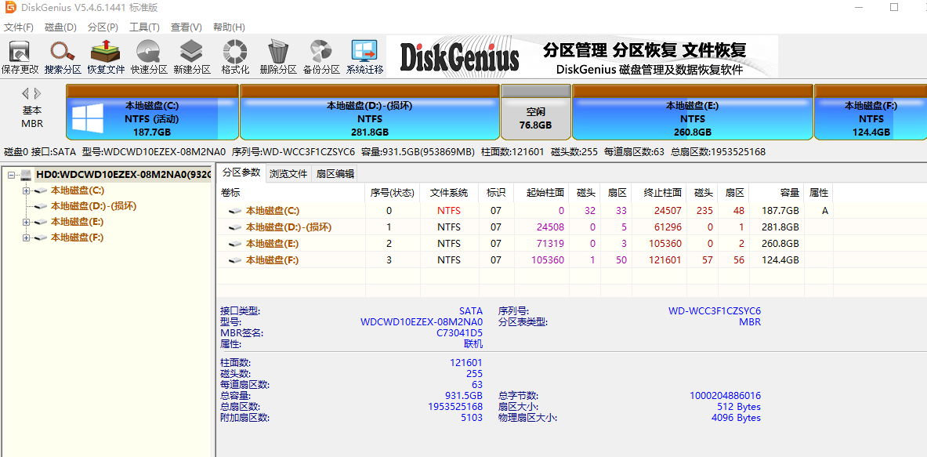Open the 备份分区 backup tool
Screen dimensions: 927x457
coord(321,57)
